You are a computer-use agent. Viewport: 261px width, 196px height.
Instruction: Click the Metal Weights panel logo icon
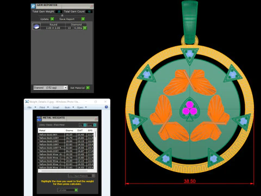point(39,119)
